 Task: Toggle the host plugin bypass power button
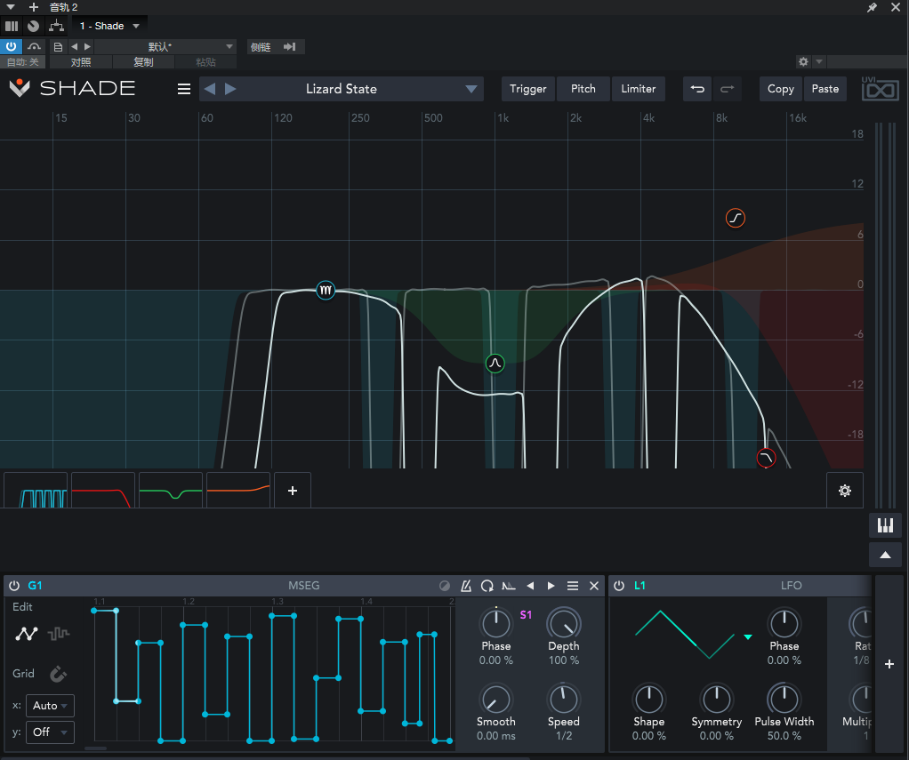11,46
